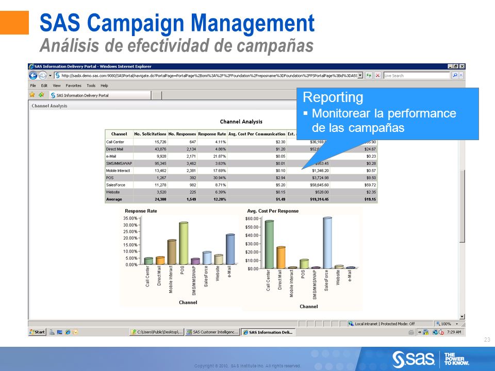
Task: Open a new blank browser tab
Action: point(157,95)
